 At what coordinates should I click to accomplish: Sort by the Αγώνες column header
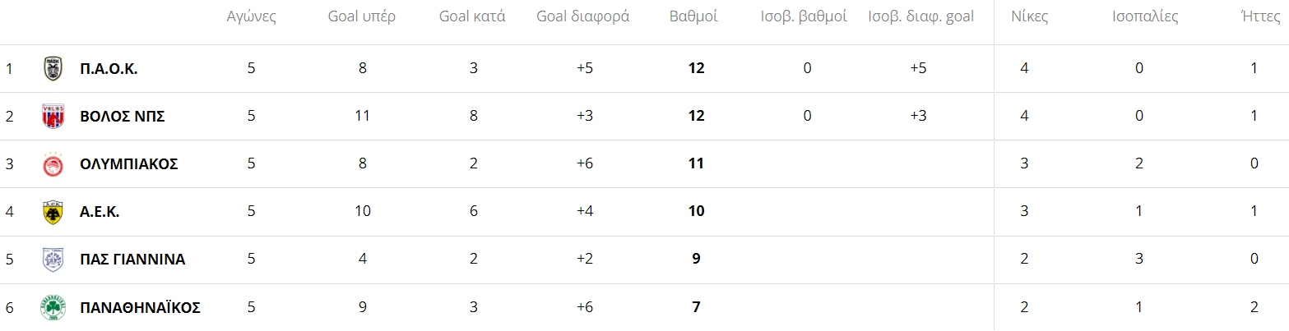point(252,17)
